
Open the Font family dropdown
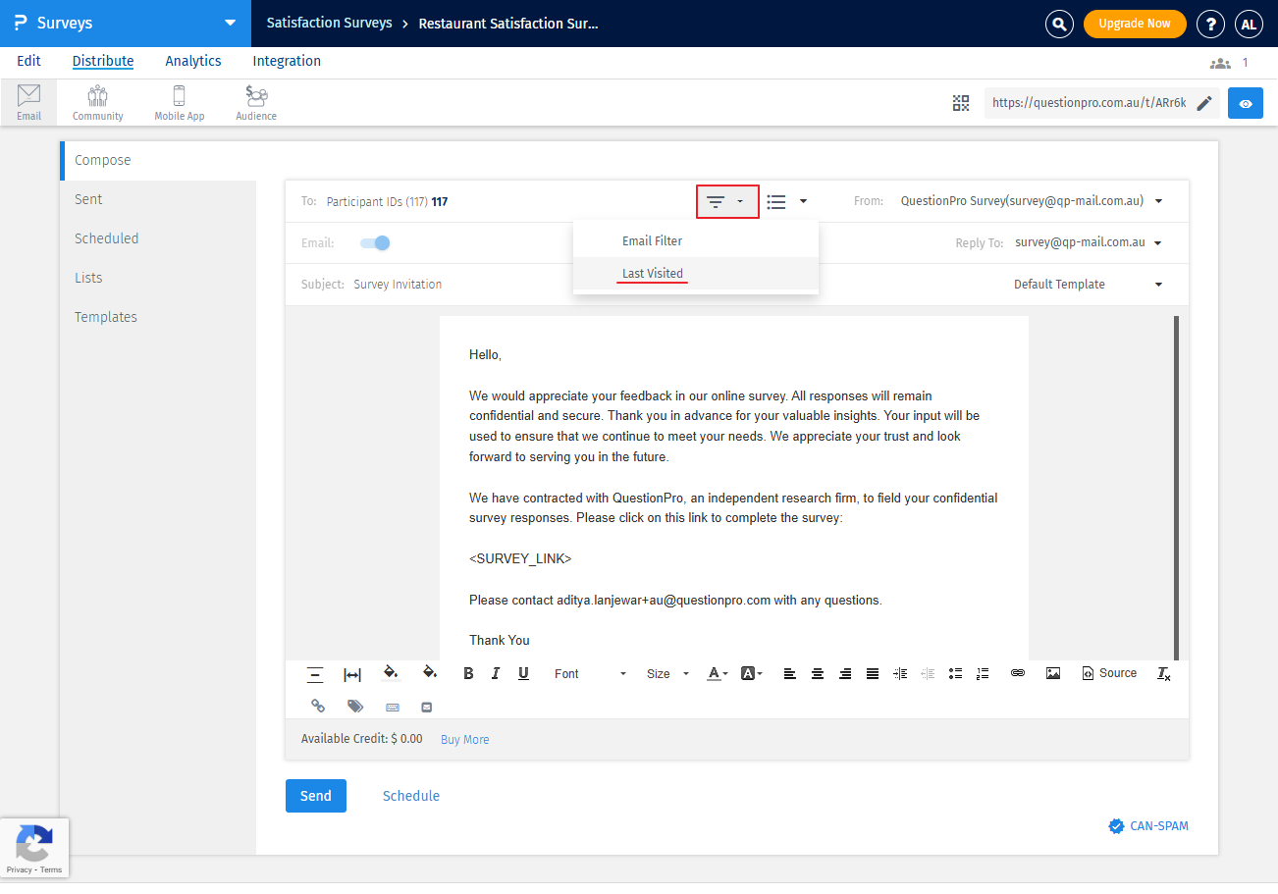tap(587, 673)
